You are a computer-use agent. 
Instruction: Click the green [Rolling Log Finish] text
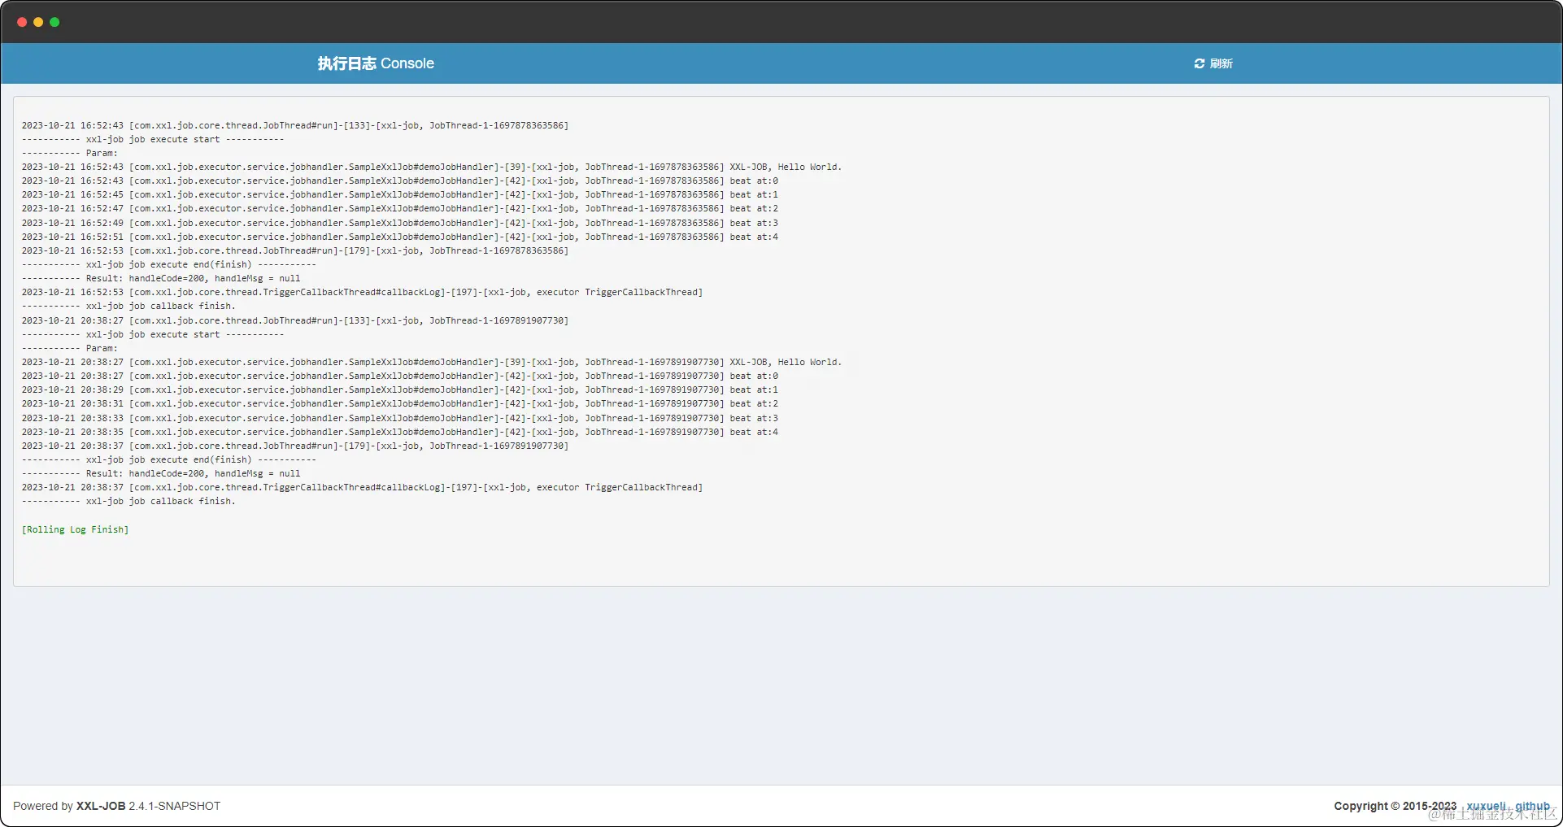(75, 529)
